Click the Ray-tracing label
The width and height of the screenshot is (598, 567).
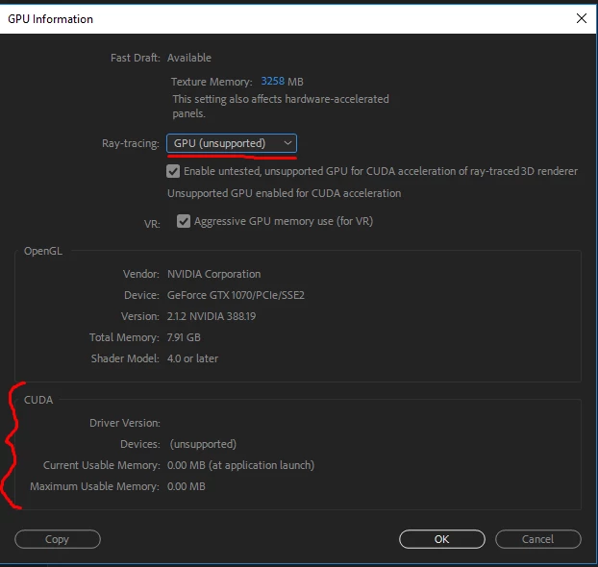(x=131, y=143)
